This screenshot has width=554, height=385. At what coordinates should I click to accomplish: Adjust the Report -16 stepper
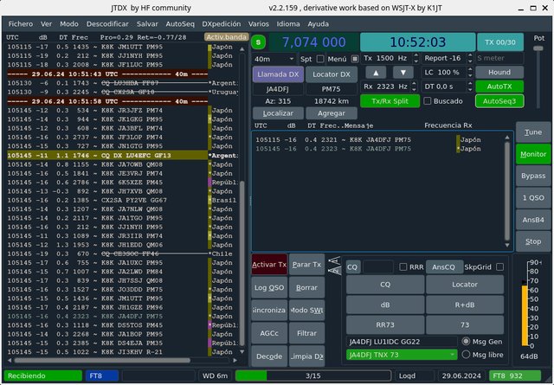click(x=470, y=58)
